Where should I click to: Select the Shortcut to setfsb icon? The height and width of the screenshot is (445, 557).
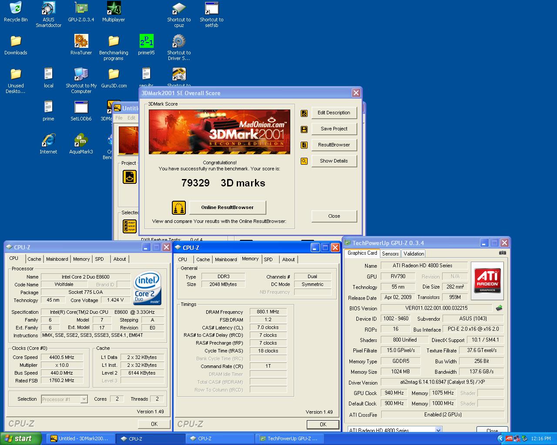point(211,14)
